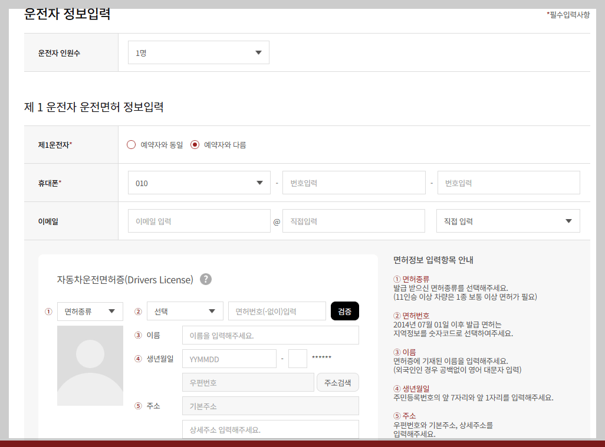Open the 면허종류 license type dropdown
The width and height of the screenshot is (605, 447).
(90, 312)
